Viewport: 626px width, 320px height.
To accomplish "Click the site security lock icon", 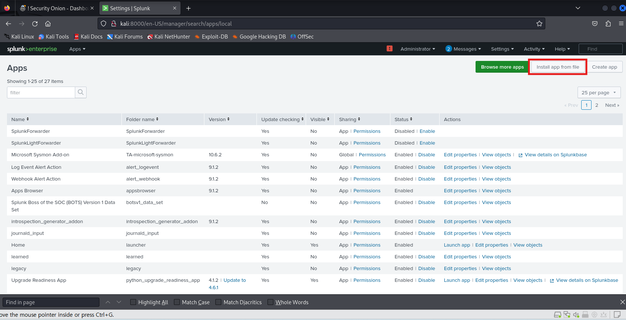I will click(113, 23).
